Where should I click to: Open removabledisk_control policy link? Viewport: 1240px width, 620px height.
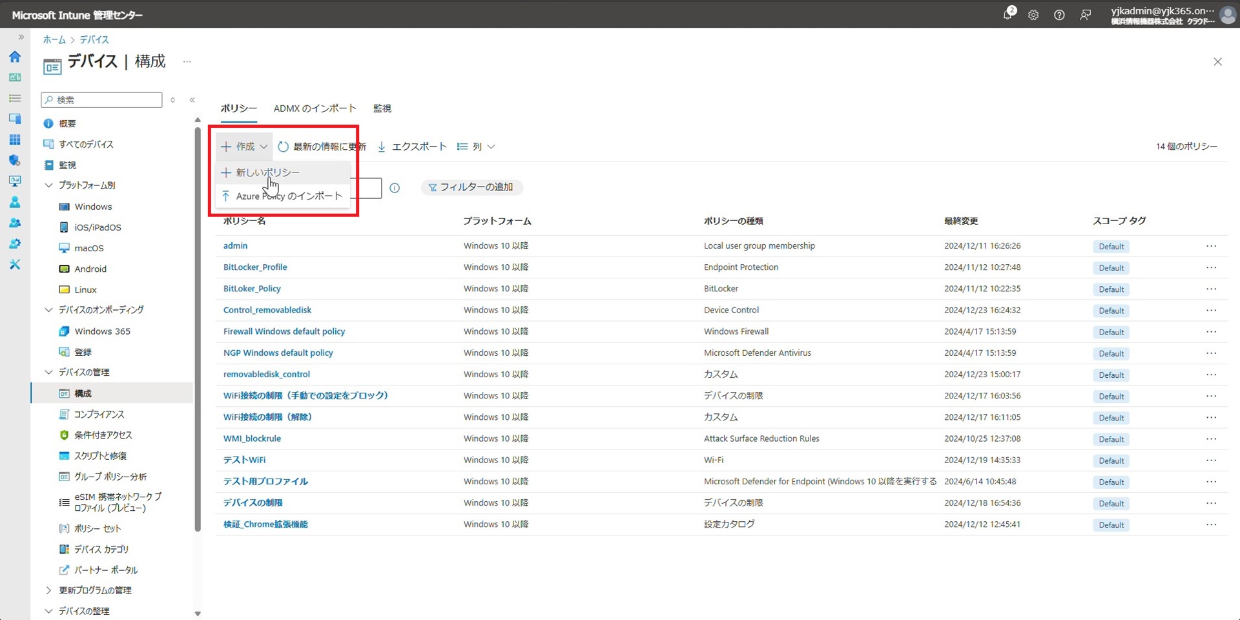coord(267,374)
